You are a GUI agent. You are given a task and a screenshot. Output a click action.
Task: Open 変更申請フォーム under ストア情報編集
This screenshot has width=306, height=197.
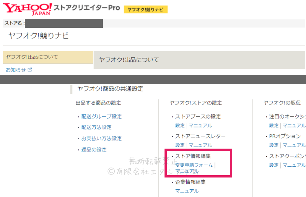(194, 165)
